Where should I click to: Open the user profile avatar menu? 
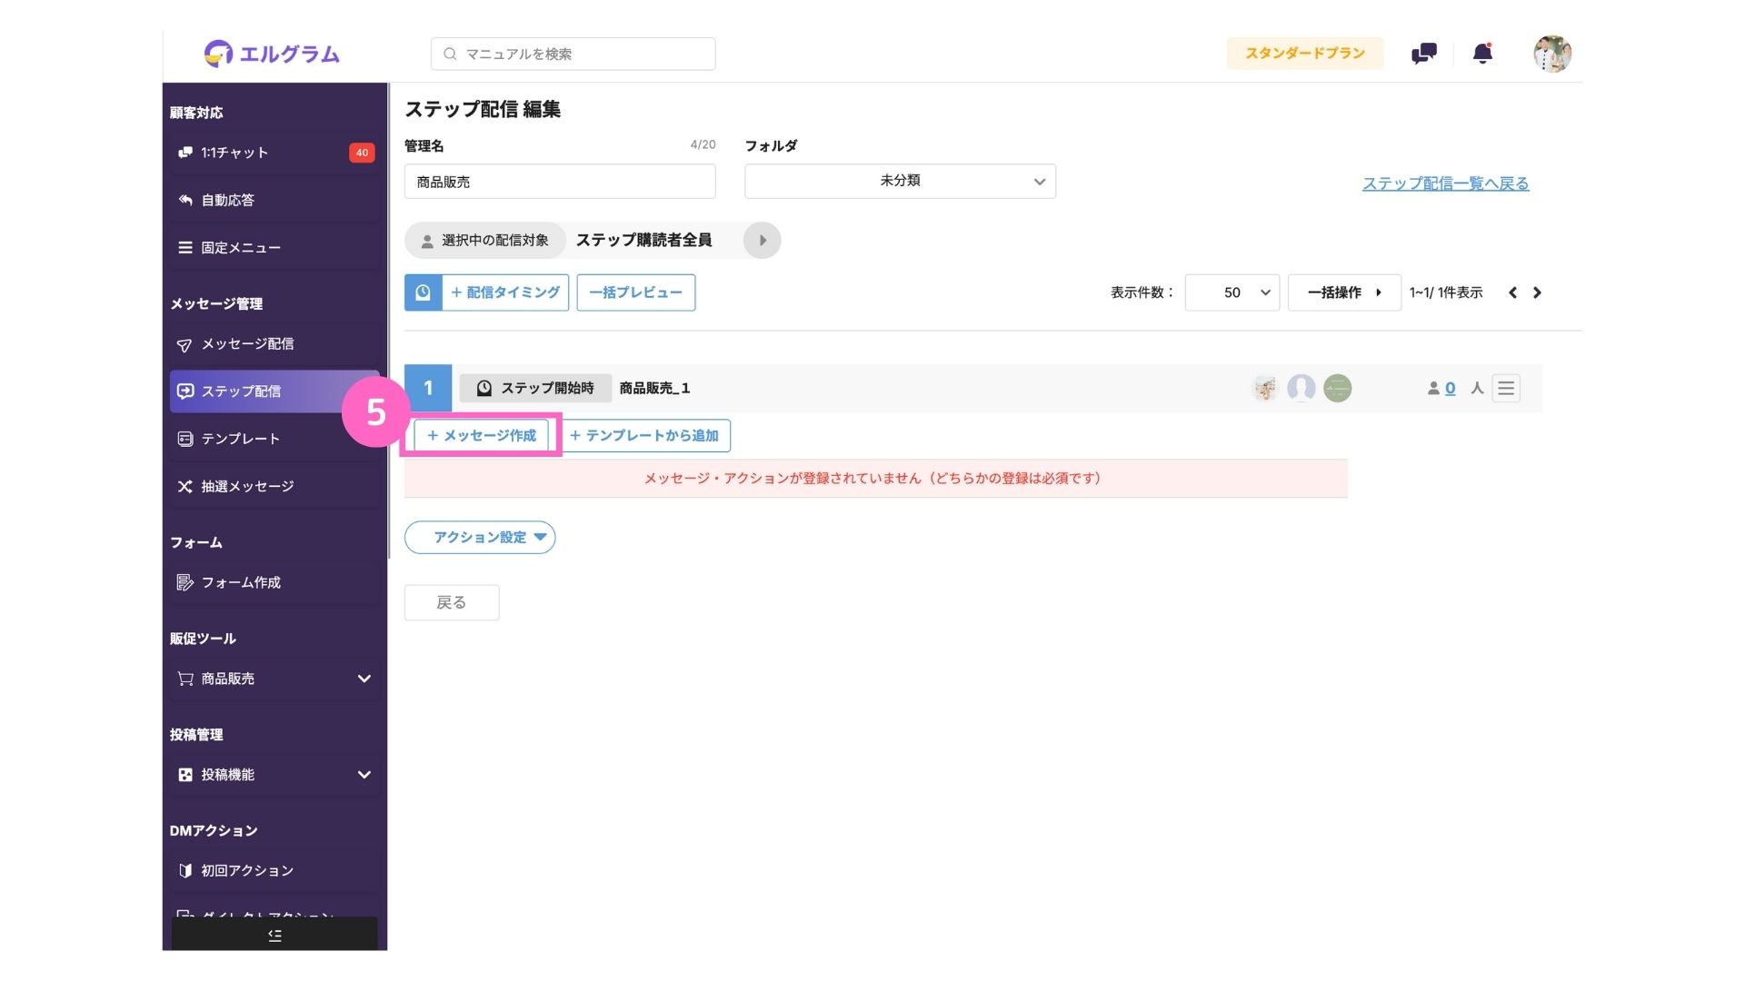(1552, 54)
